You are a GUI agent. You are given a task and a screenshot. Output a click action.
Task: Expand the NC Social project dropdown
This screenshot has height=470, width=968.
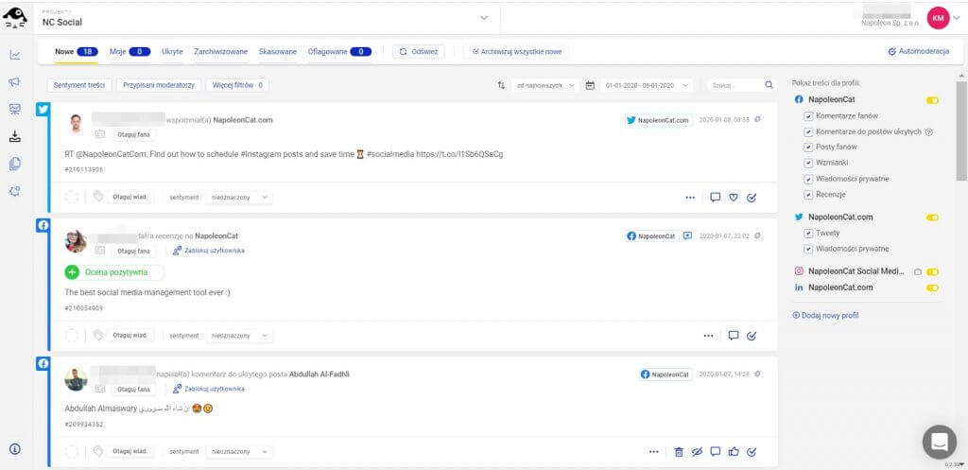tap(484, 18)
